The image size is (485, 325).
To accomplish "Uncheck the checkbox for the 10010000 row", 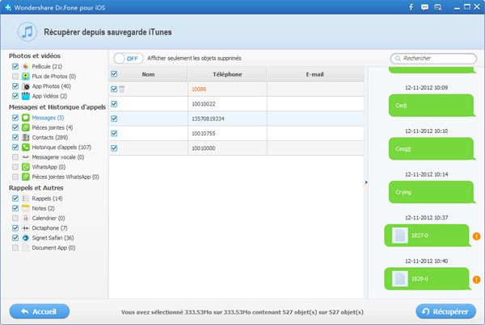I will pos(114,148).
